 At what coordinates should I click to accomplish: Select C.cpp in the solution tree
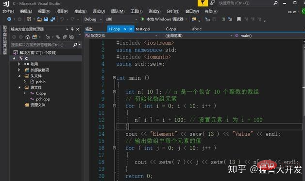coord(41,93)
